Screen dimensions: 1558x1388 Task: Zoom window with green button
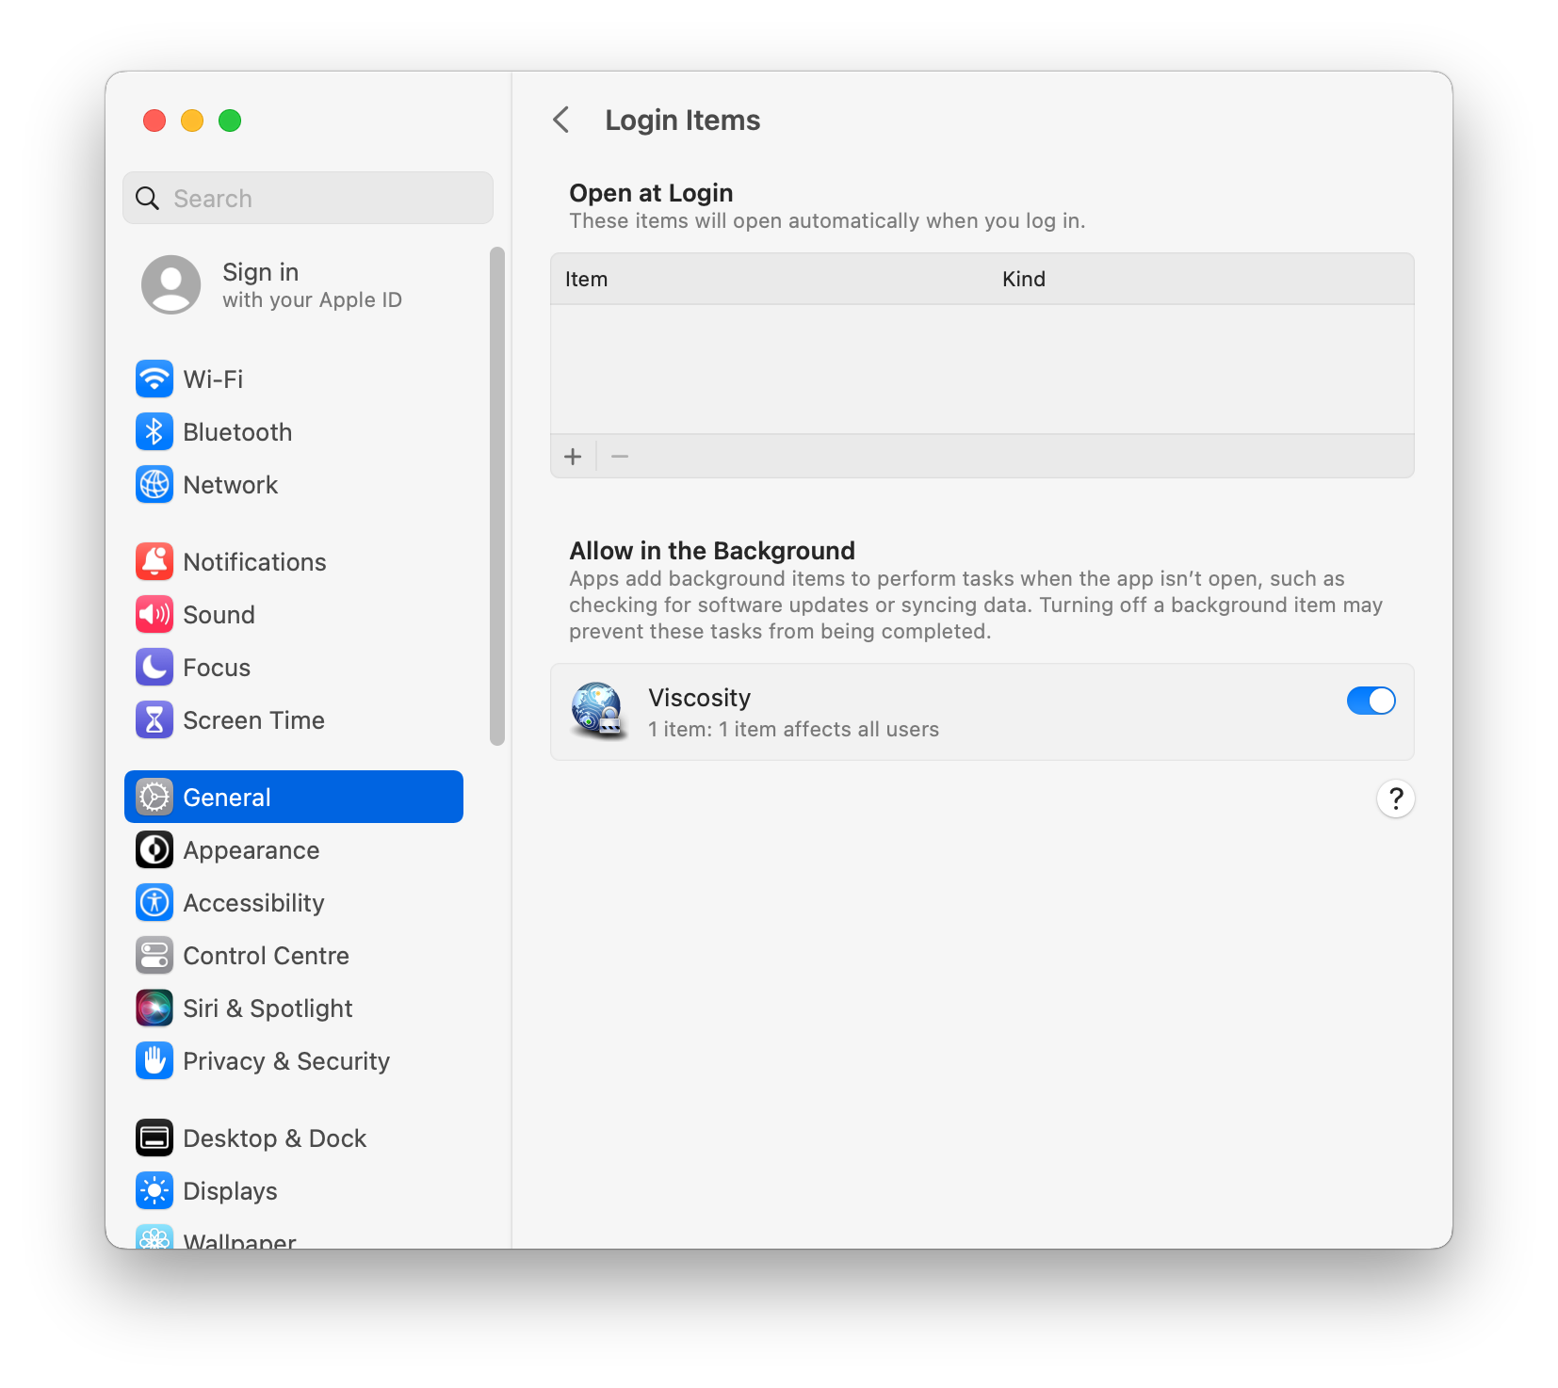pyautogui.click(x=230, y=121)
